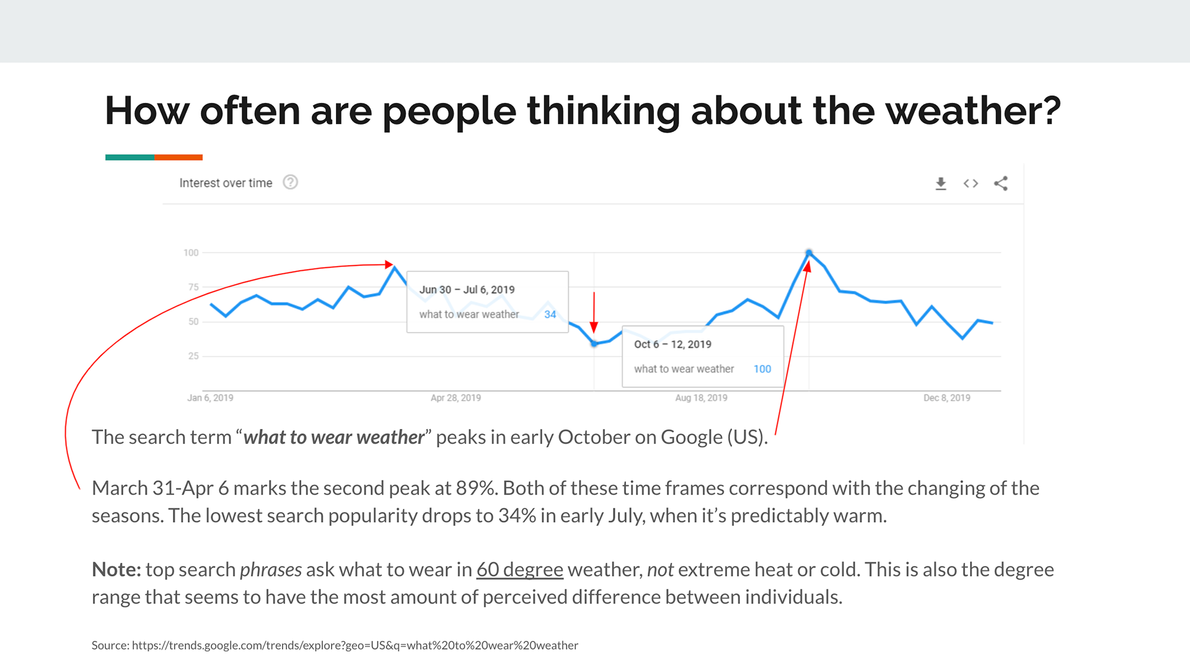The width and height of the screenshot is (1190, 667).
Task: Click the Oct 6 – 12 tooltip box
Action: pos(703,356)
